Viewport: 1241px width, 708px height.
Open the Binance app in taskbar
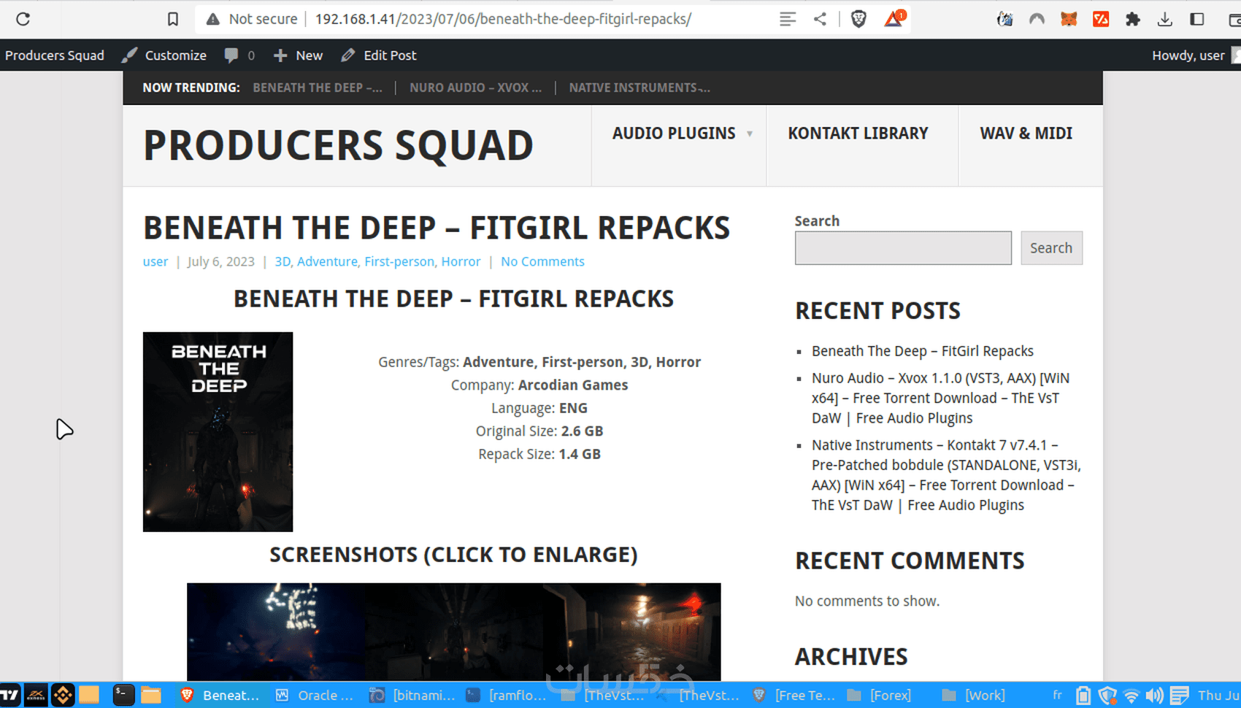point(63,695)
